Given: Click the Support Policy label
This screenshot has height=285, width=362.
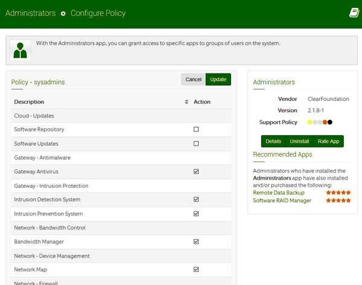Looking at the screenshot, I should [278, 122].
